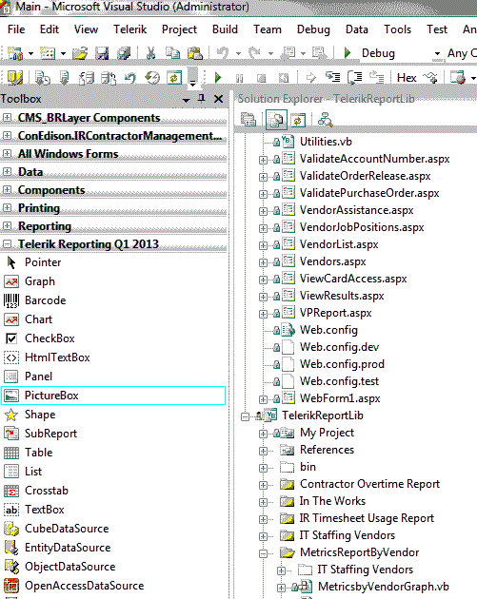Expand the Data toolbox group
The height and width of the screenshot is (599, 477).
pos(7,172)
